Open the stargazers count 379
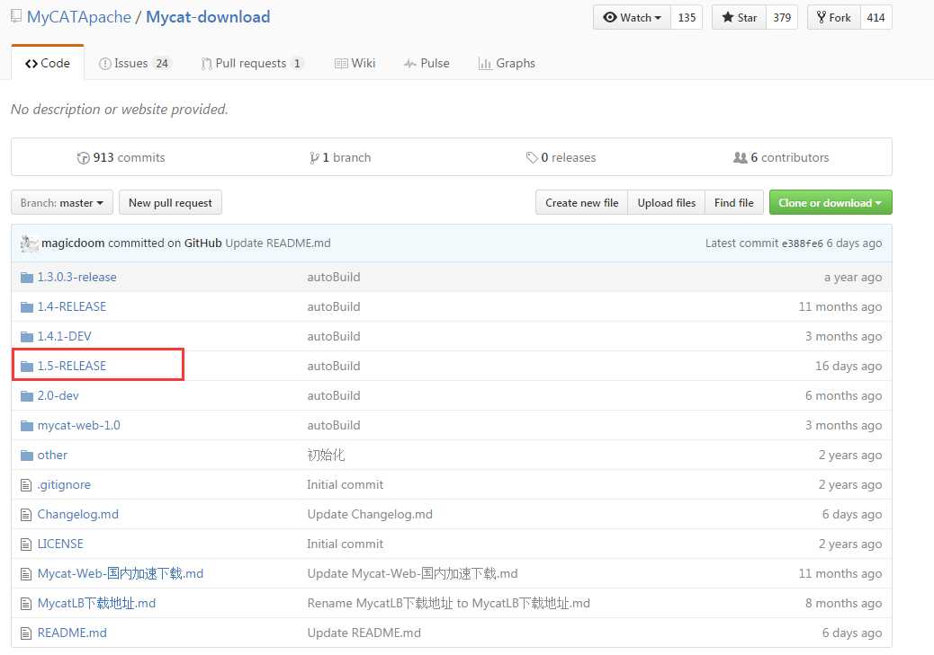The height and width of the screenshot is (655, 934). [x=782, y=17]
